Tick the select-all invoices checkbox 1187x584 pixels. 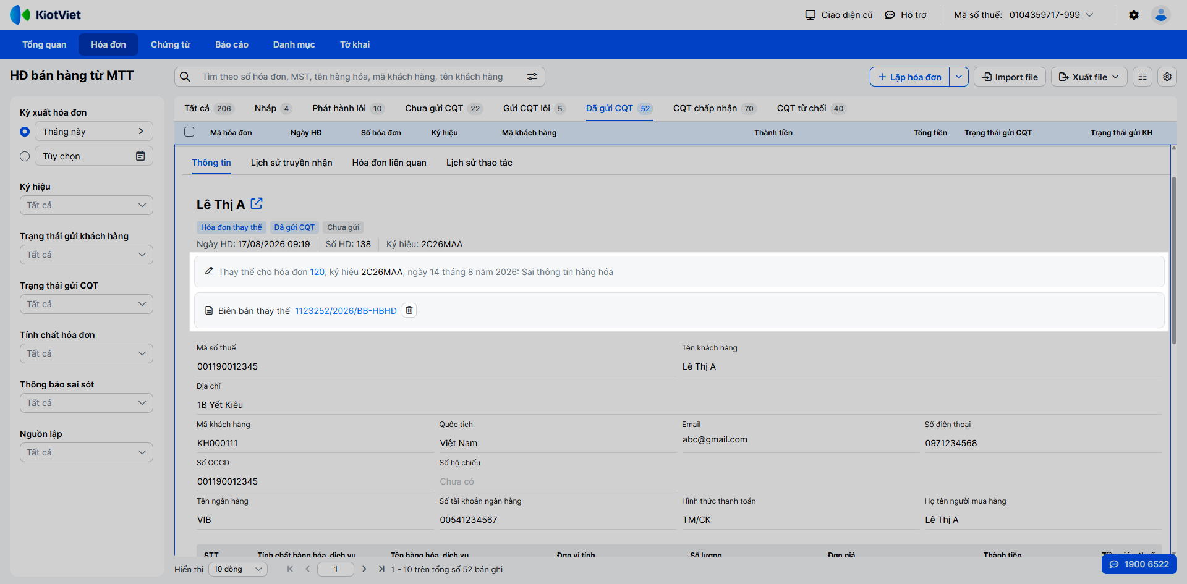click(x=189, y=132)
